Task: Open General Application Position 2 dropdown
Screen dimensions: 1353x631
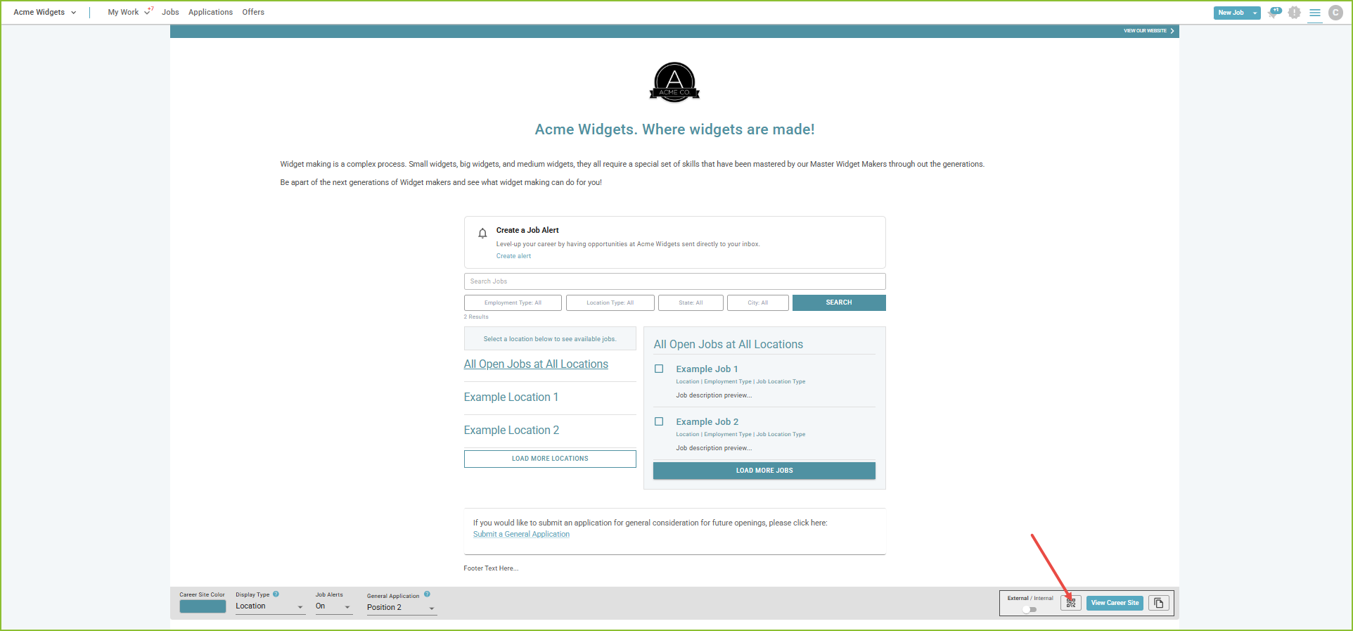Action: click(x=402, y=608)
